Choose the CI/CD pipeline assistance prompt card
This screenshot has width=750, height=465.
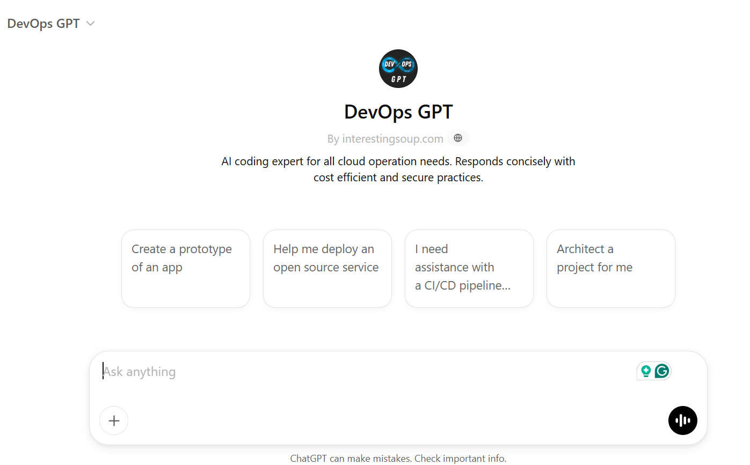469,269
